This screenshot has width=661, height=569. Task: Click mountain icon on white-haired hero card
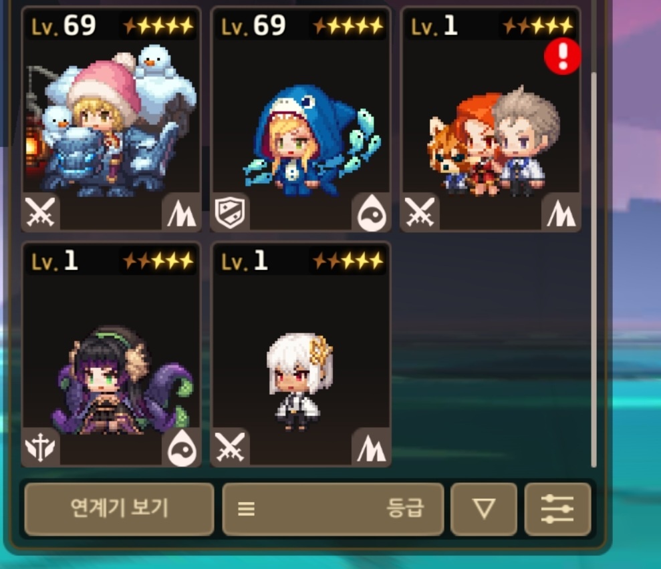click(x=372, y=447)
